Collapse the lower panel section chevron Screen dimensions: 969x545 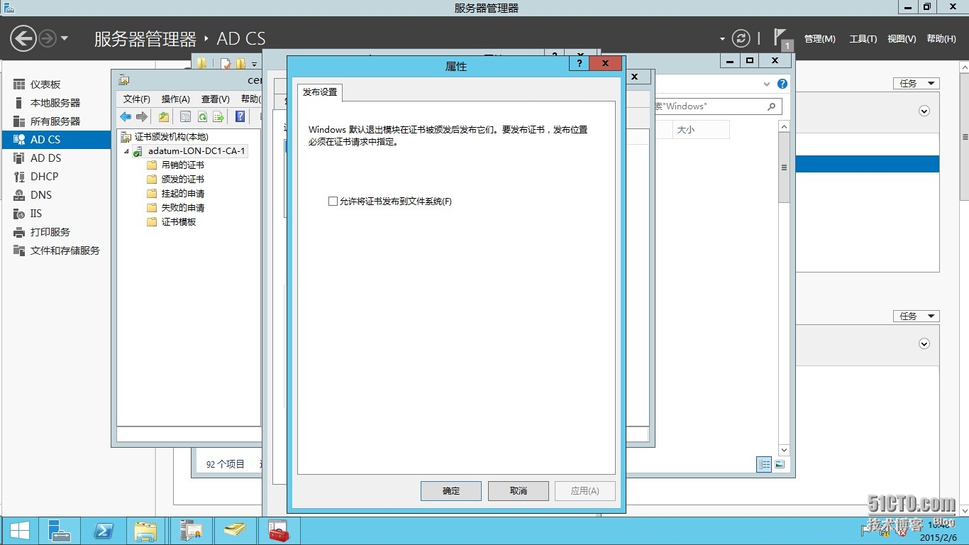tap(924, 343)
